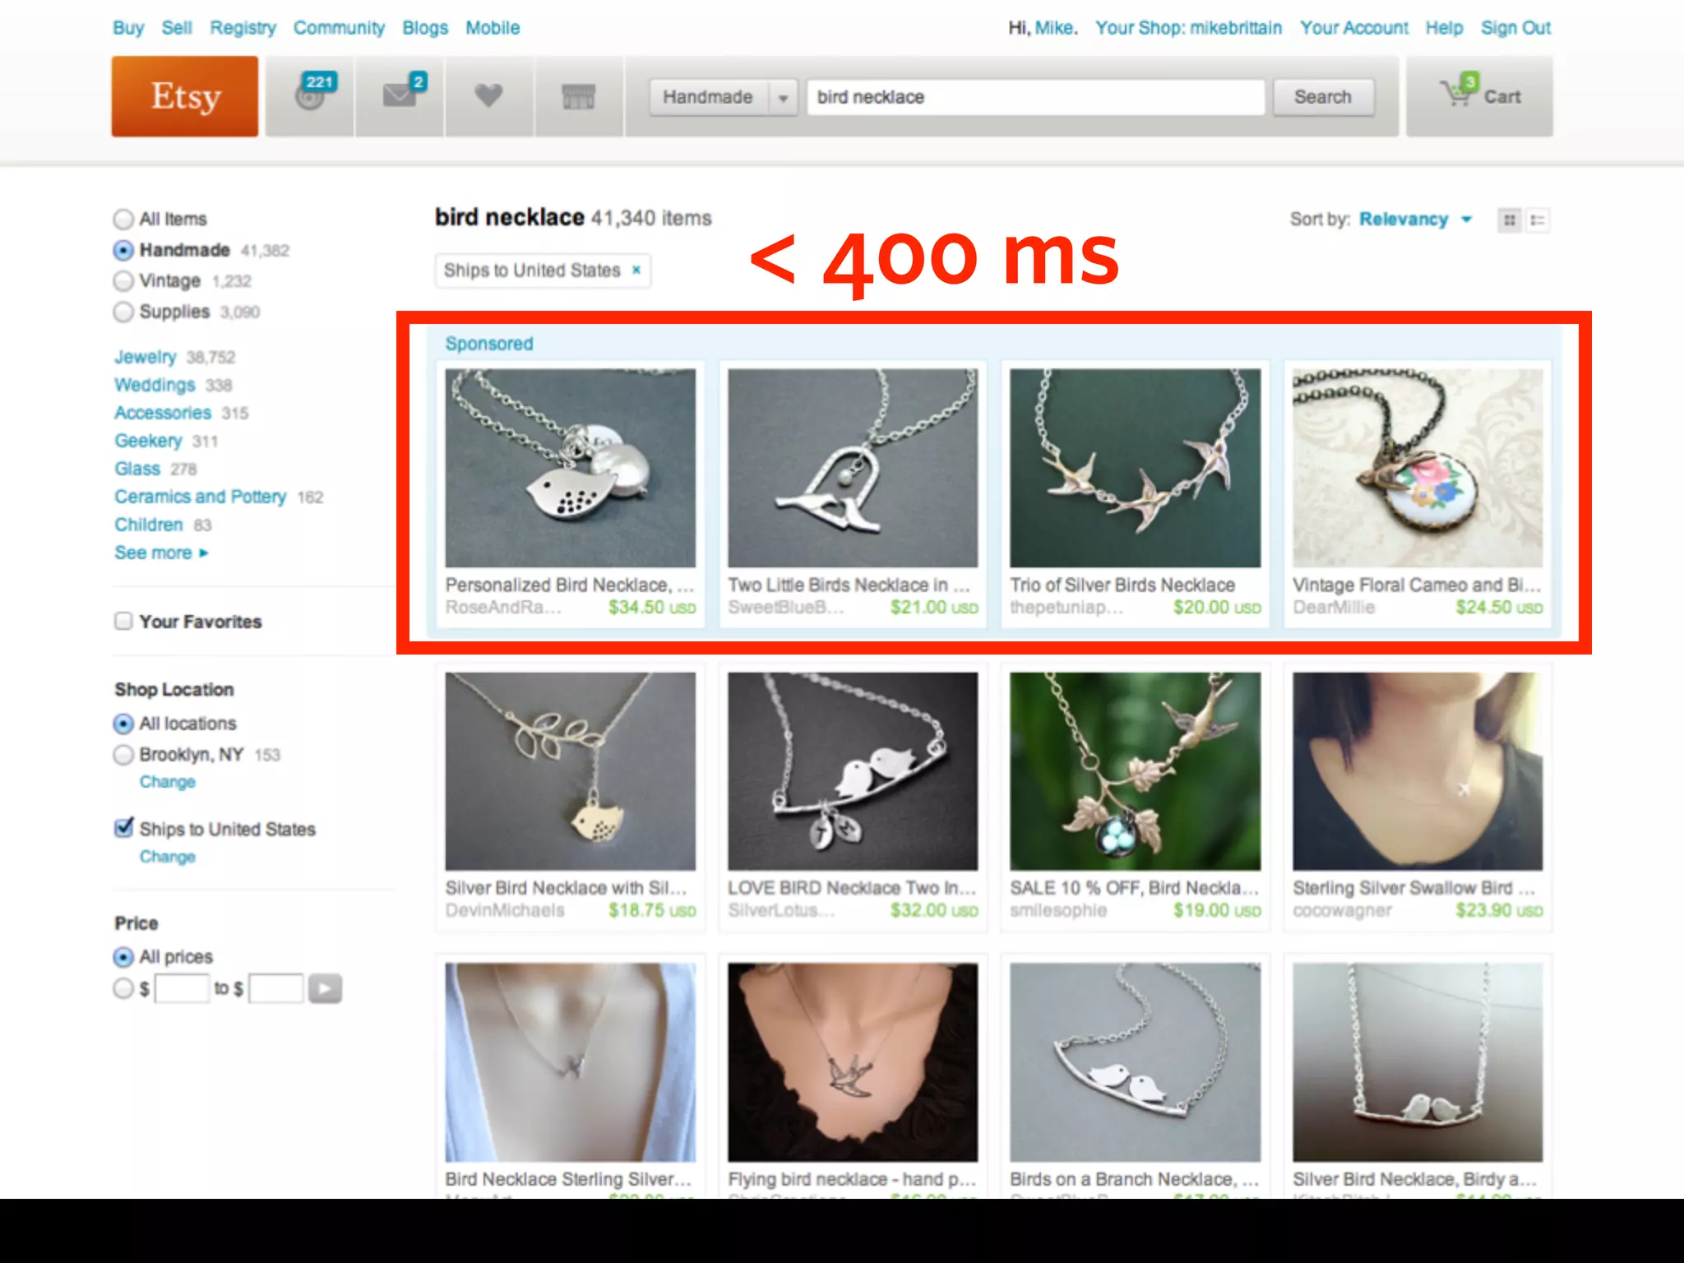Focus the maximum price input
The height and width of the screenshot is (1263, 1684).
276,988
